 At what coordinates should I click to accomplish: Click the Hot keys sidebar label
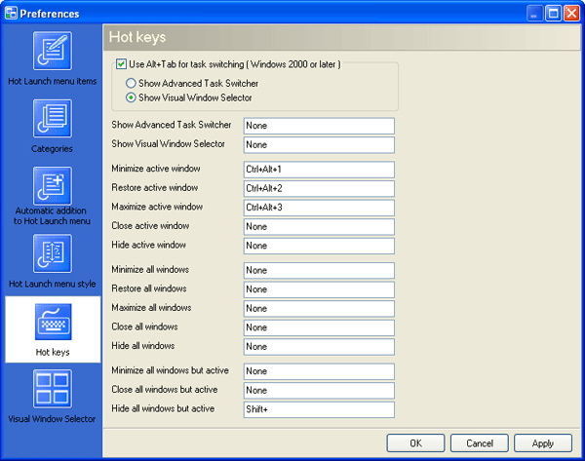pyautogui.click(x=53, y=352)
